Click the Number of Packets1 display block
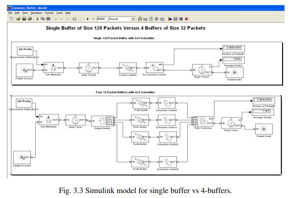Viewport: 289px width, 198px height. coord(233,49)
